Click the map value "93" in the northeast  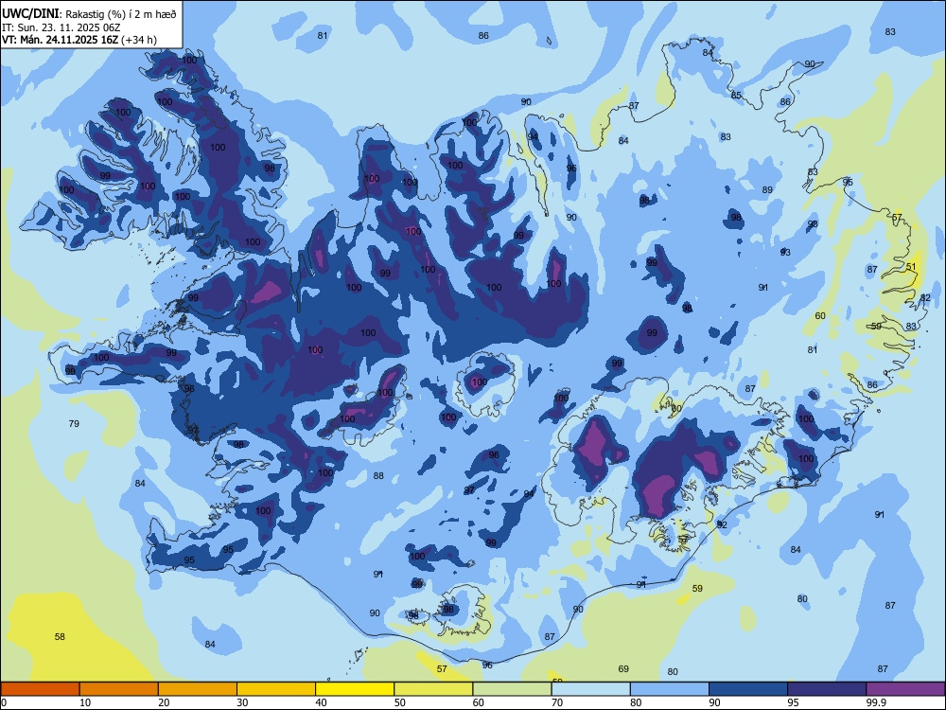[785, 253]
